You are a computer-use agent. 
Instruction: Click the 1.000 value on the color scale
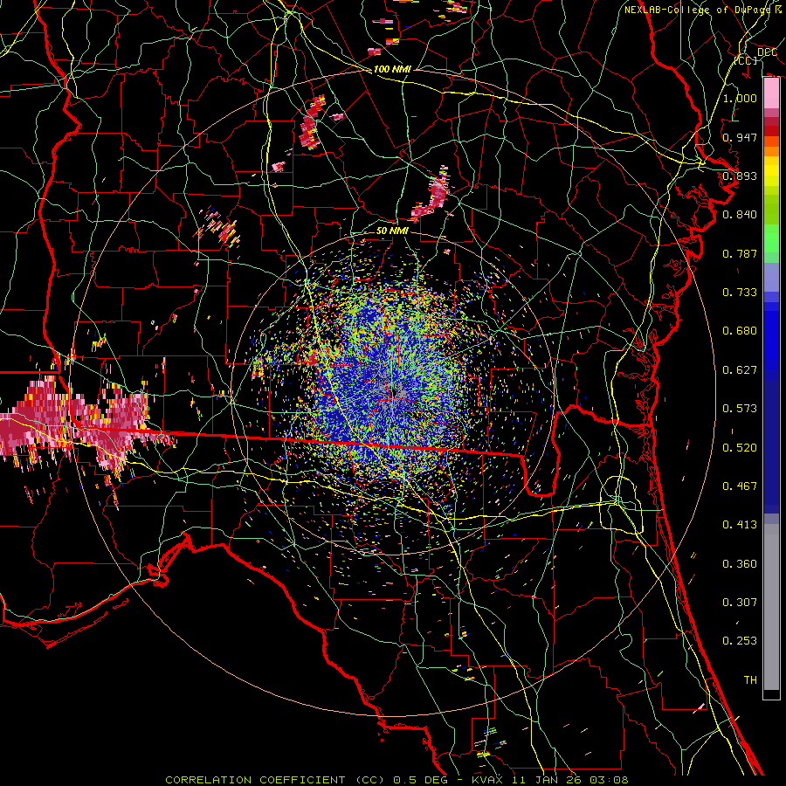click(x=740, y=98)
